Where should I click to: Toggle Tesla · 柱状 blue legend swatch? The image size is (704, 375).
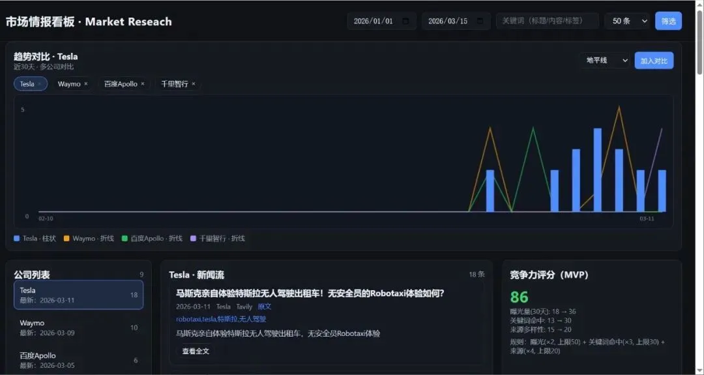[16, 239]
